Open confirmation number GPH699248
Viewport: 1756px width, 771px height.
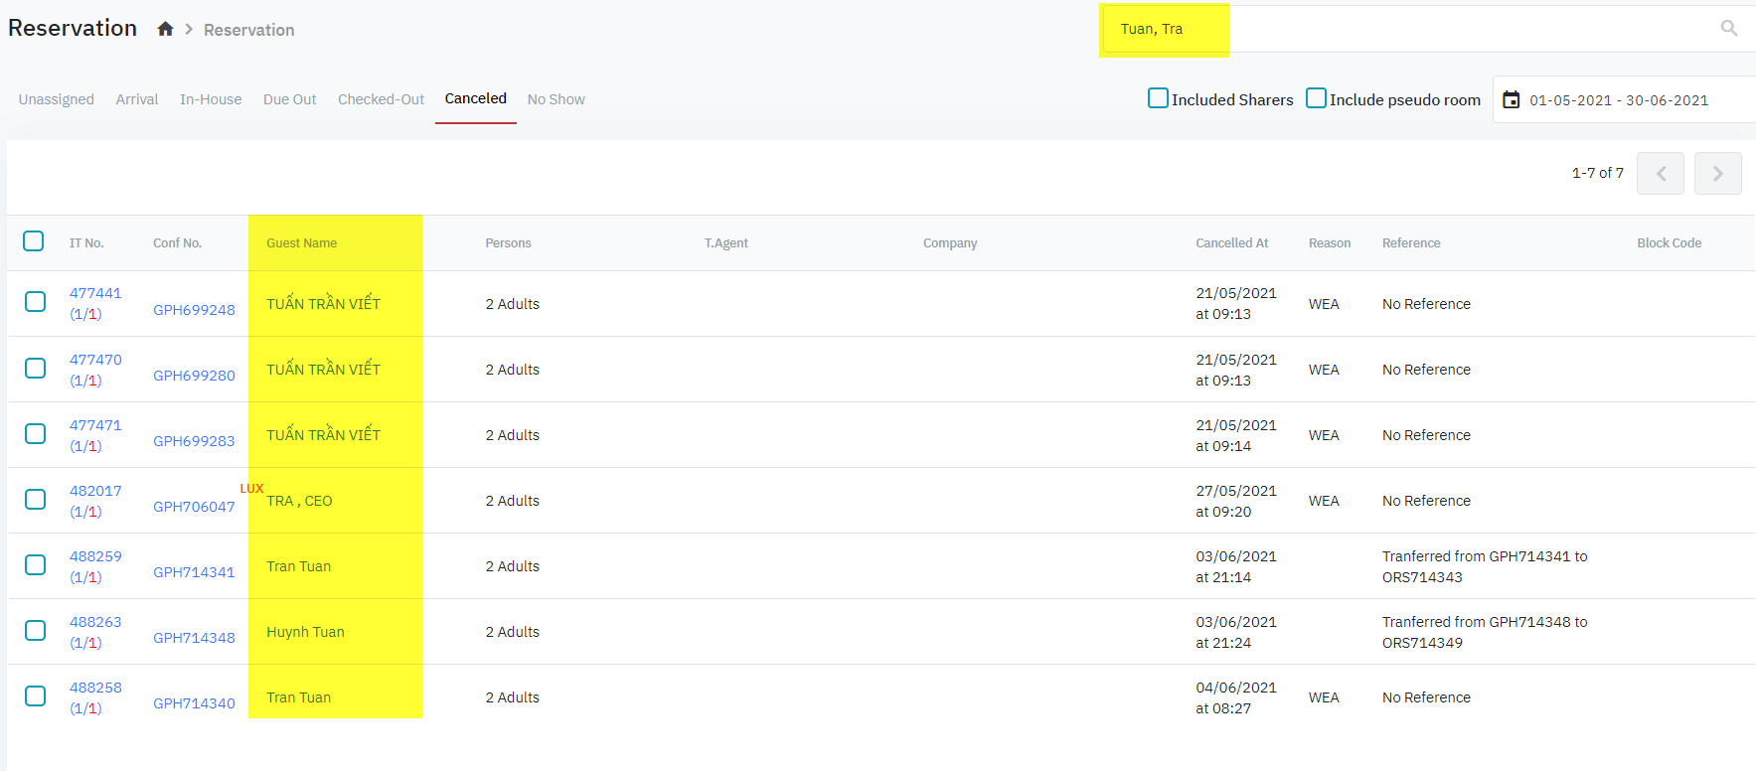coord(194,310)
